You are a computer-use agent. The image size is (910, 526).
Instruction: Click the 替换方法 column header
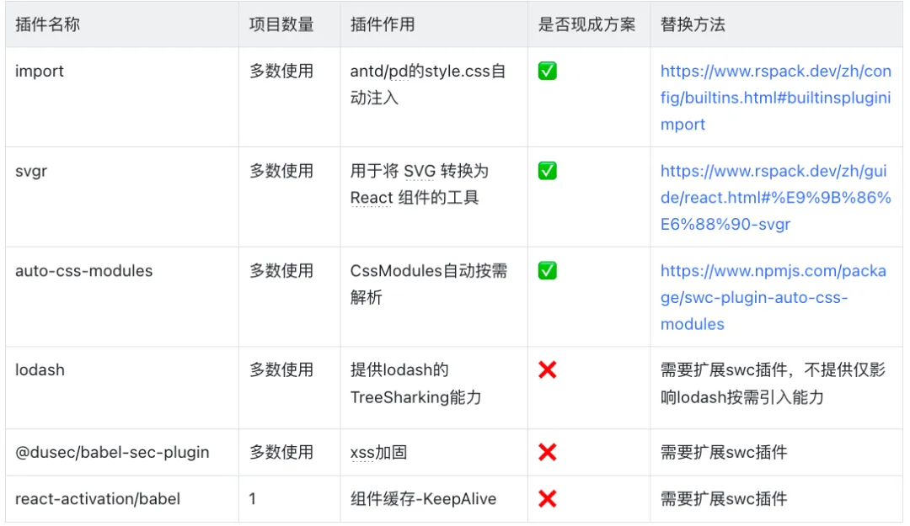pyautogui.click(x=693, y=24)
